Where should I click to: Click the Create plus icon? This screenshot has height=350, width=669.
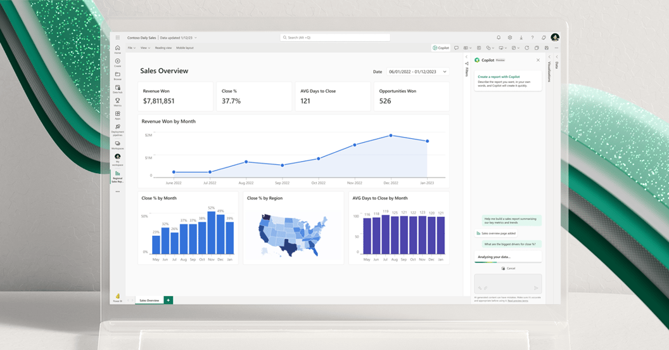(x=117, y=62)
